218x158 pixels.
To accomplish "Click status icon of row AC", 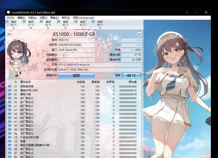I will pyautogui.click(x=9, y=122).
